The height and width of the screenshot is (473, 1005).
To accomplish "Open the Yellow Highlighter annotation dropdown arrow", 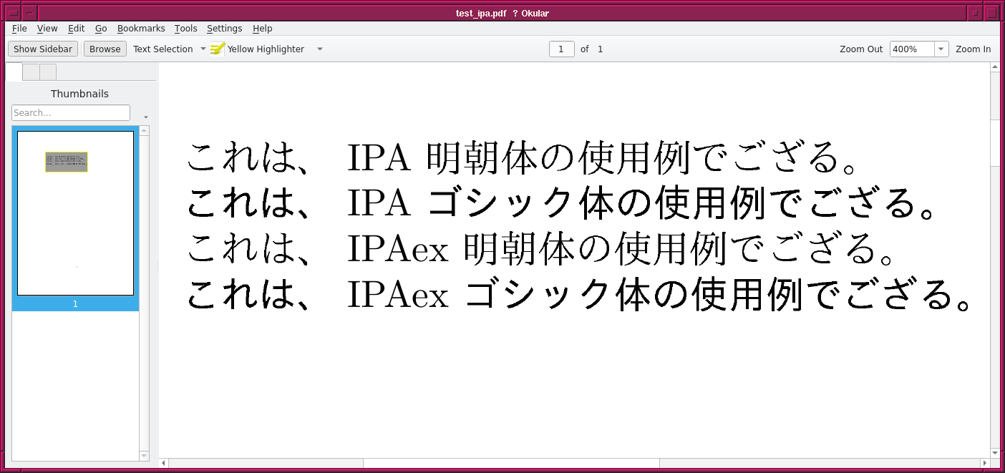I will point(320,49).
